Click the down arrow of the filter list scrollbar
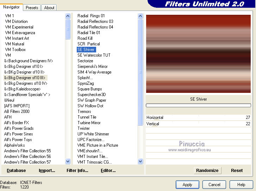256x191 pixels. 140,161
